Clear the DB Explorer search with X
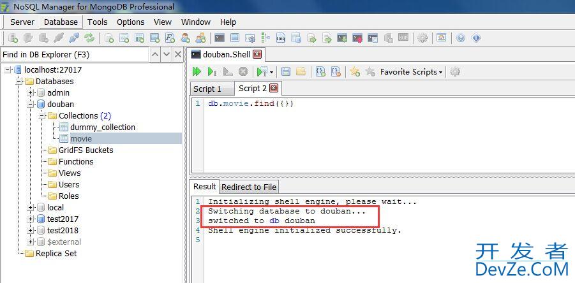Image resolution: width=575 pixels, height=283 pixels. point(178,55)
